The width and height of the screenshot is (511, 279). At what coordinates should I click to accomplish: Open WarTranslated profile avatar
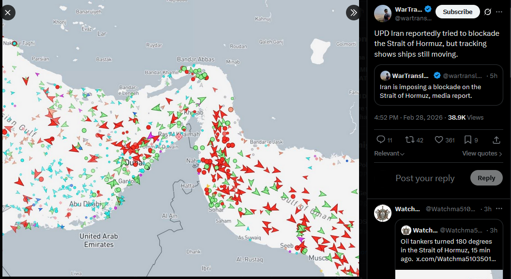[x=383, y=14]
